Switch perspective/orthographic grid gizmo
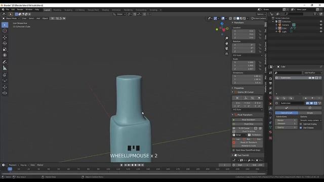The height and width of the screenshot is (182, 324). (x=227, y=54)
